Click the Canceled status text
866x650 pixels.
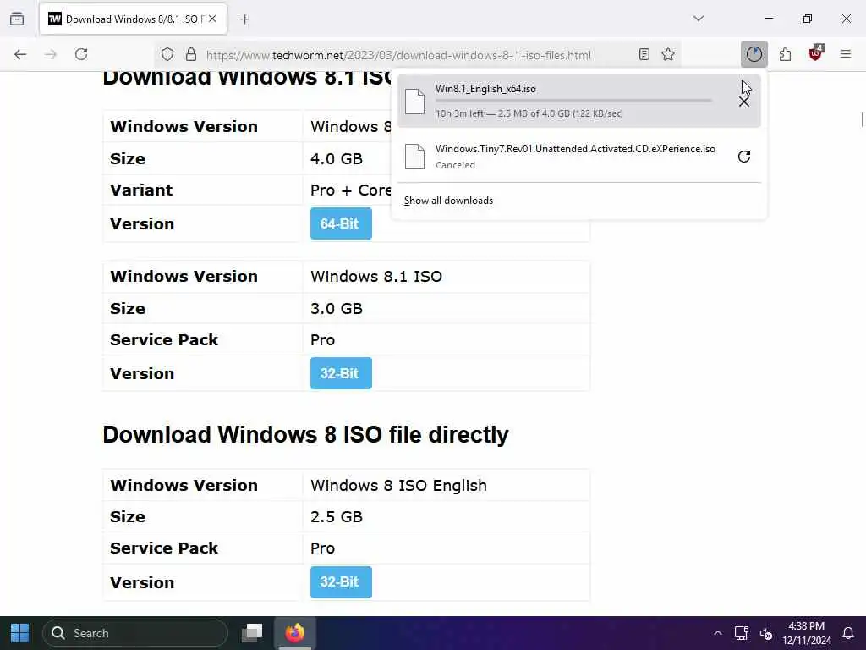click(455, 165)
